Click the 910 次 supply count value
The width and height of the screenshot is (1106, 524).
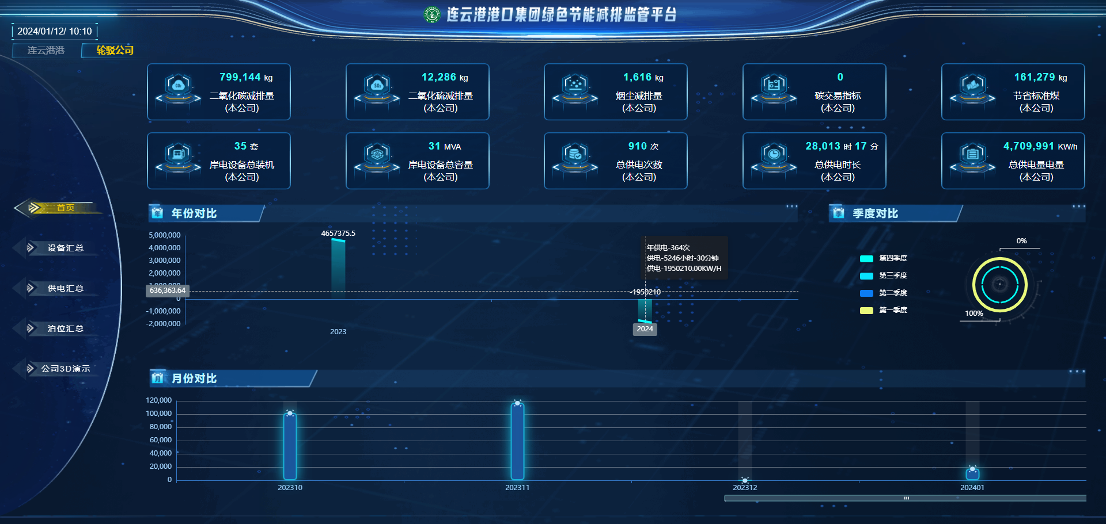click(x=643, y=146)
